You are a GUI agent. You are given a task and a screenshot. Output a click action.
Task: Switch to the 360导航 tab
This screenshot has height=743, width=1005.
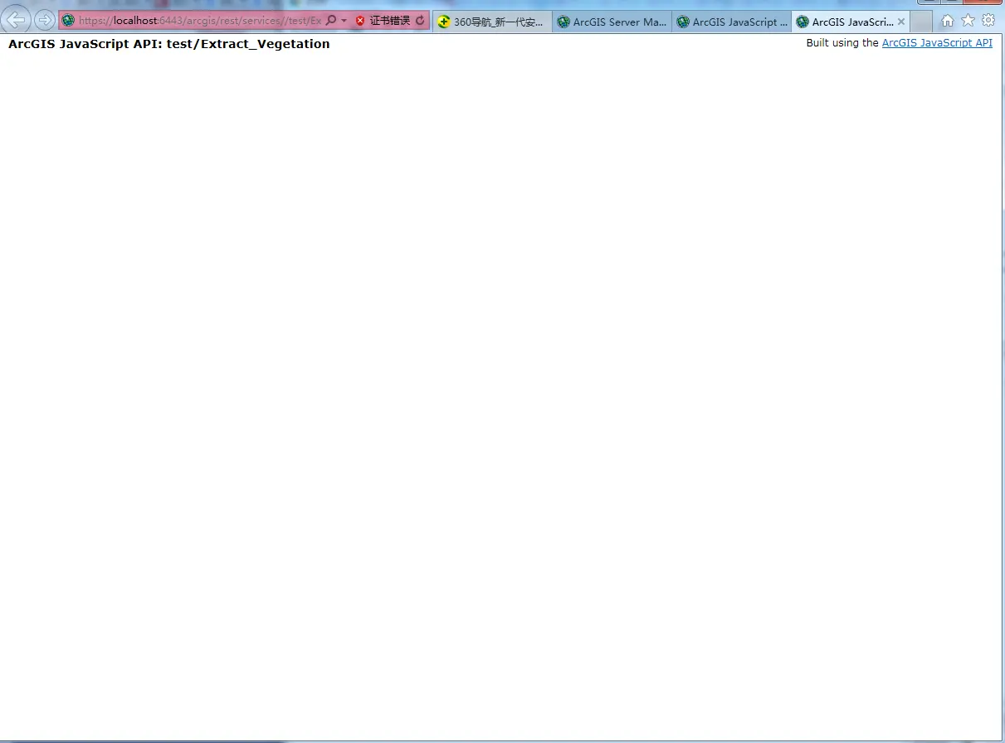point(492,22)
